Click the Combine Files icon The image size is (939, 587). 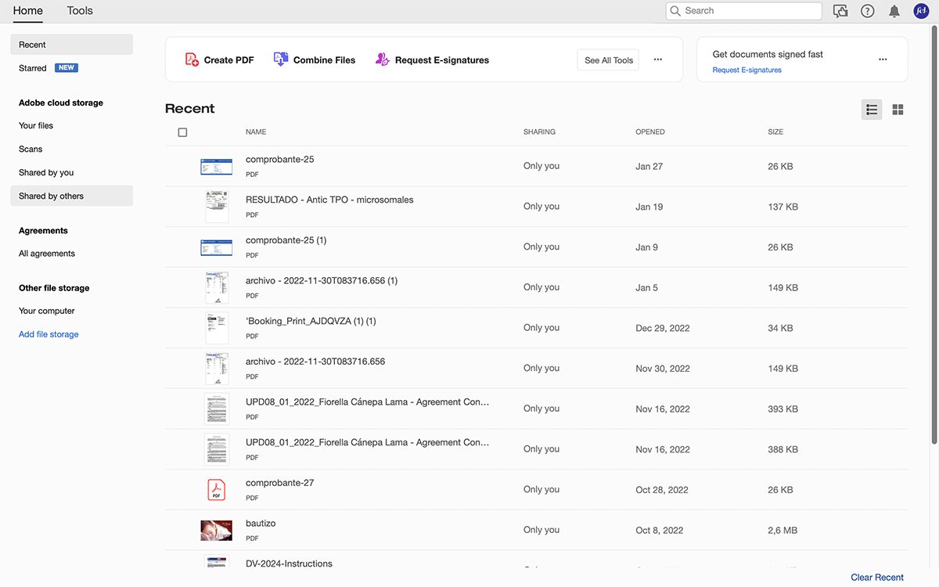pos(281,59)
